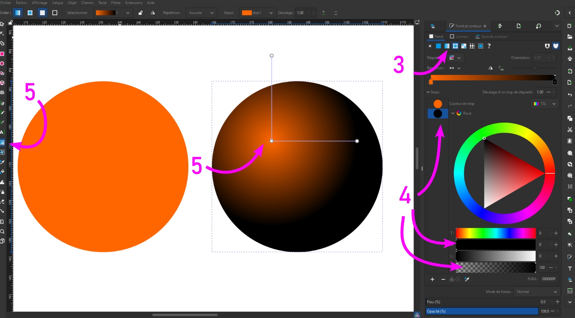Toggle create gradient on stroke
The height and width of the screenshot is (318, 575).
pos(55,13)
